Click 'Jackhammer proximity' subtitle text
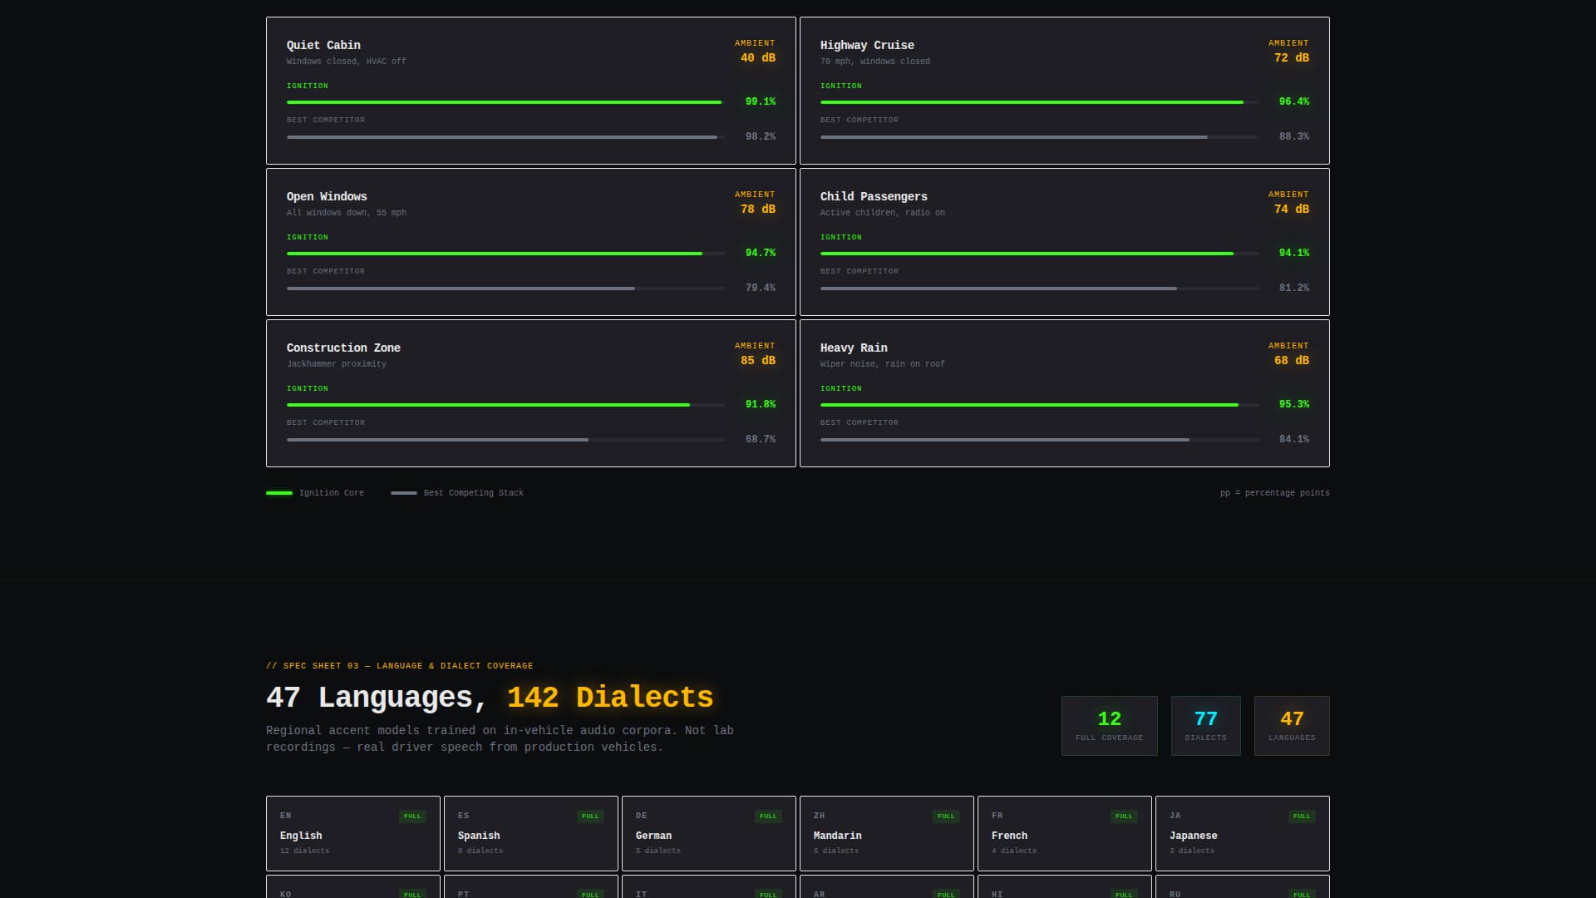The height and width of the screenshot is (898, 1596). tap(337, 364)
